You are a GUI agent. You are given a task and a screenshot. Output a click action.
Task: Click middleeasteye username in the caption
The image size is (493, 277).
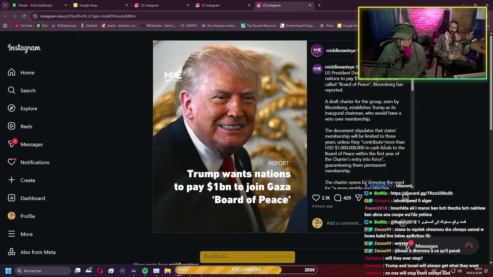pyautogui.click(x=339, y=67)
